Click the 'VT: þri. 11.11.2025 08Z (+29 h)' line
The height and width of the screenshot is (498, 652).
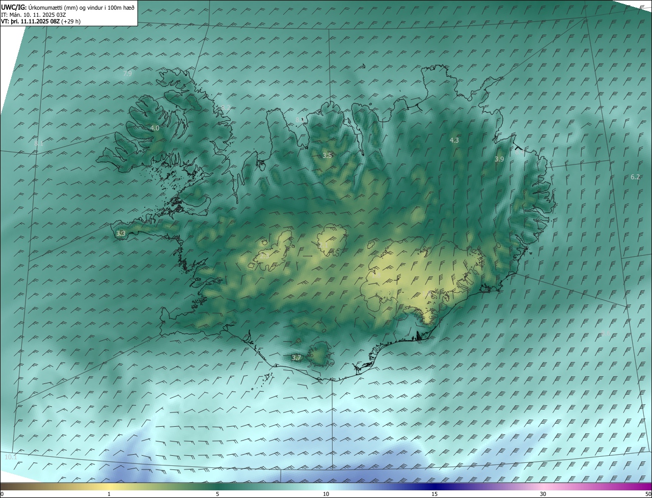click(x=41, y=21)
